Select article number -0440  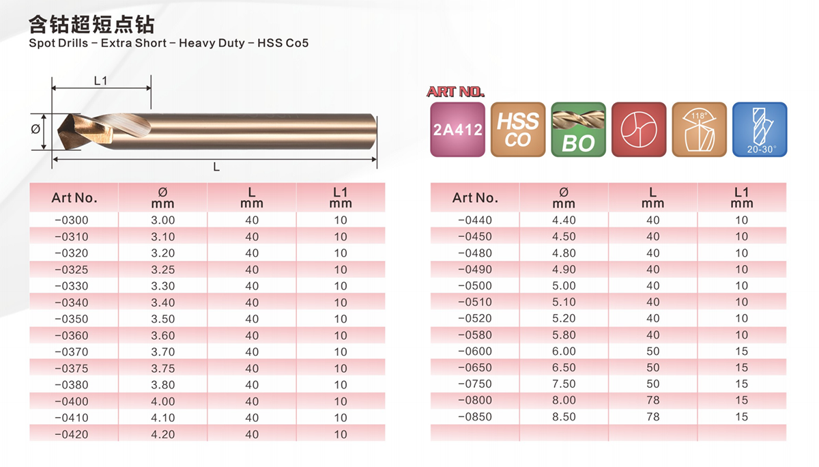click(x=474, y=220)
